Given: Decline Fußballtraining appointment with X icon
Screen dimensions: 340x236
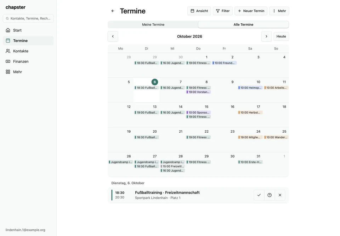Looking at the screenshot, I should tap(280, 195).
